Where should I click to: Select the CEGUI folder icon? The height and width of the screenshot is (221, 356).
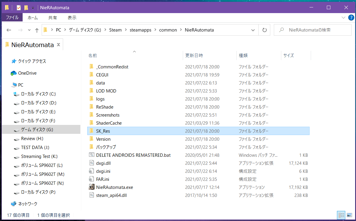point(91,74)
